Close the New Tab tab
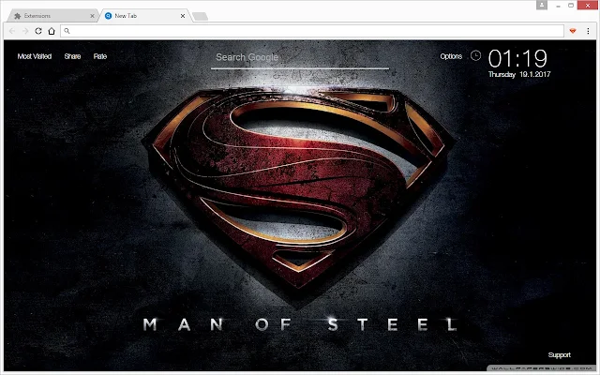The image size is (600, 375). point(183,16)
